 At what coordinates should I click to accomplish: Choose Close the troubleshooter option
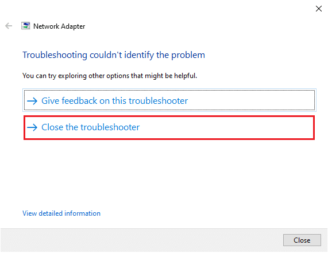pyautogui.click(x=169, y=127)
